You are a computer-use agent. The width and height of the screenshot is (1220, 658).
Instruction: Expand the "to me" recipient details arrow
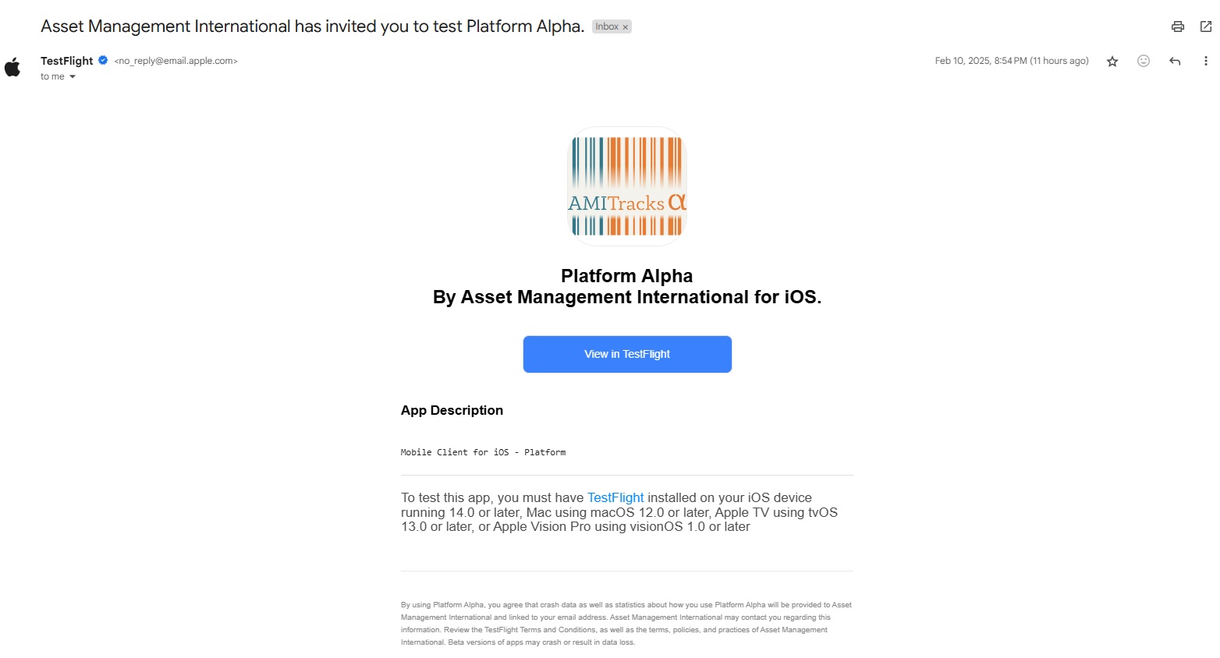[73, 77]
